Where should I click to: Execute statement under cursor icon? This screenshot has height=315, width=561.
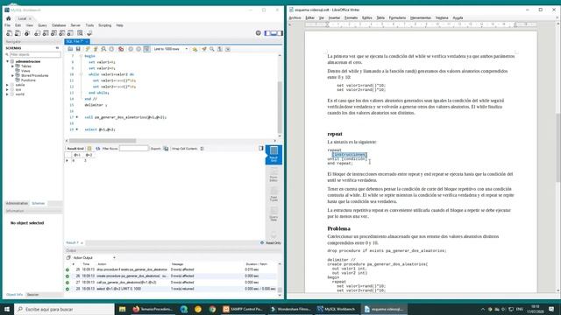coord(96,49)
